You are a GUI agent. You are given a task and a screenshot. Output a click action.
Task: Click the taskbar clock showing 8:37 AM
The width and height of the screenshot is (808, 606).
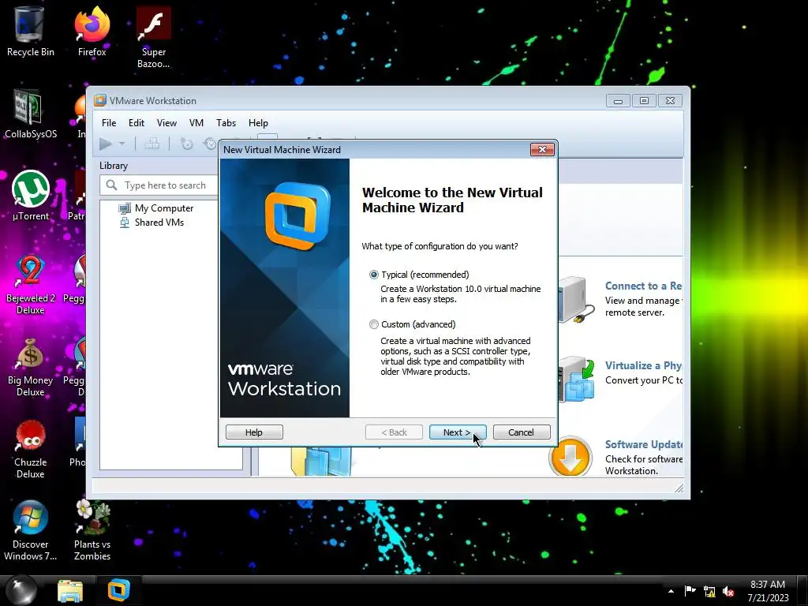point(767,591)
